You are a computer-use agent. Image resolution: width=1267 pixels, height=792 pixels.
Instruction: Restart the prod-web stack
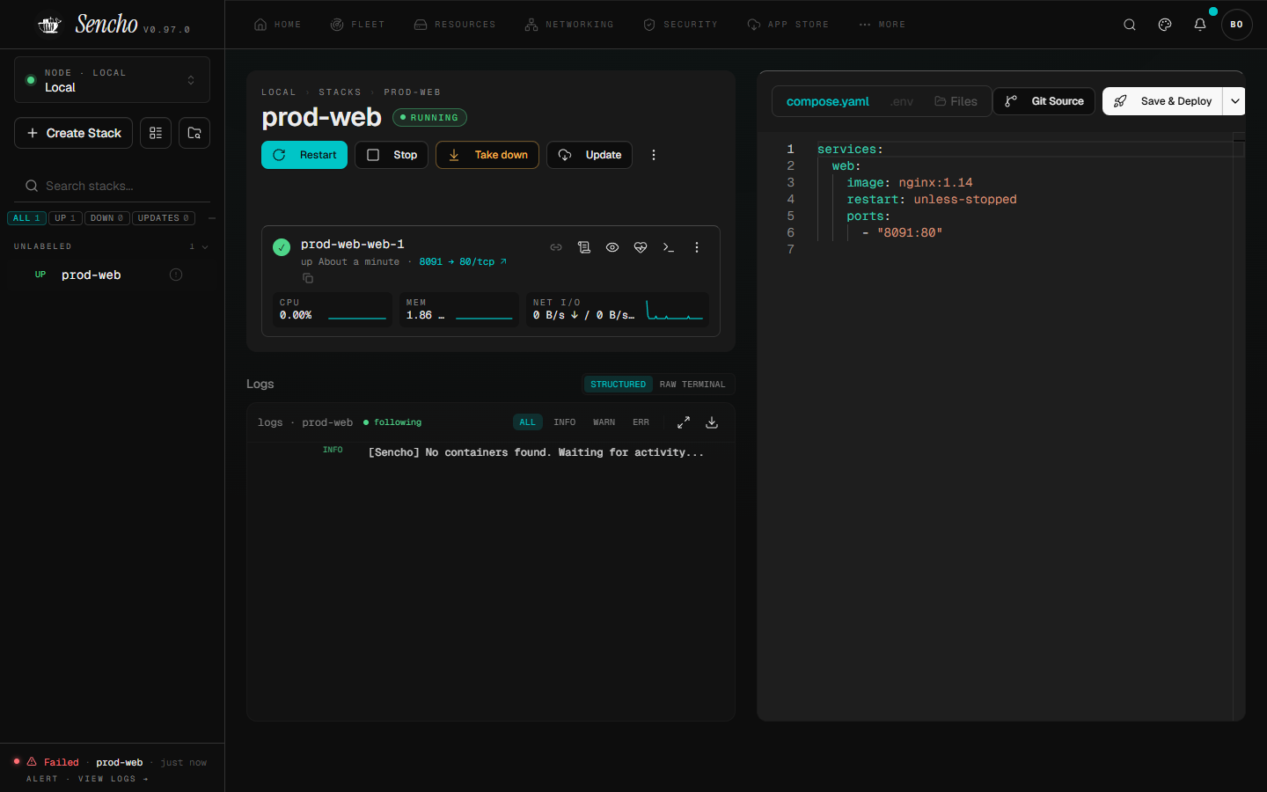point(304,155)
